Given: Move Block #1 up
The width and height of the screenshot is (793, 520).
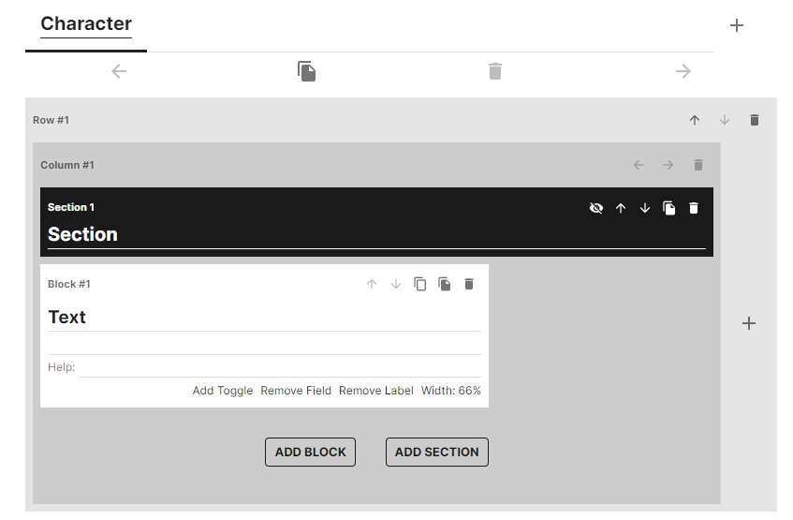Looking at the screenshot, I should pos(372,284).
